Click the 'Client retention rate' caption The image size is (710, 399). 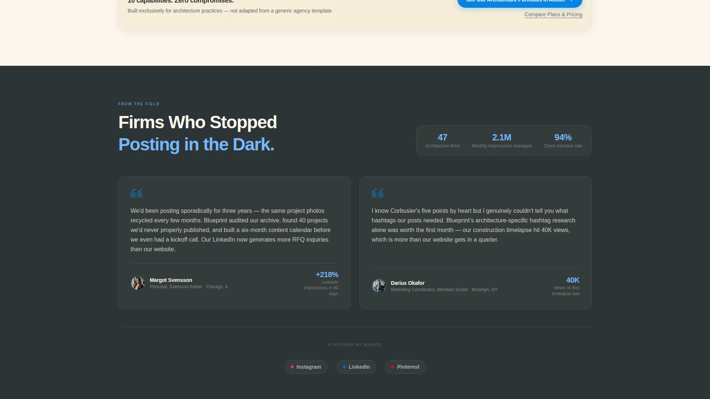563,146
